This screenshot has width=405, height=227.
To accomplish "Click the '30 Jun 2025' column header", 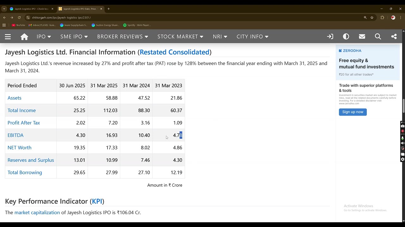I will [72, 86].
